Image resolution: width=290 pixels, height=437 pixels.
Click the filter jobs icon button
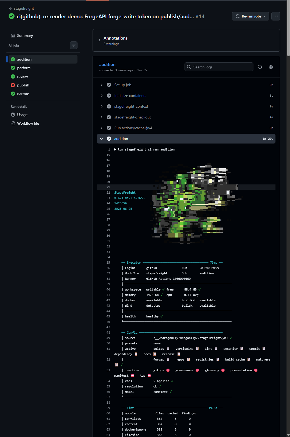[74, 45]
